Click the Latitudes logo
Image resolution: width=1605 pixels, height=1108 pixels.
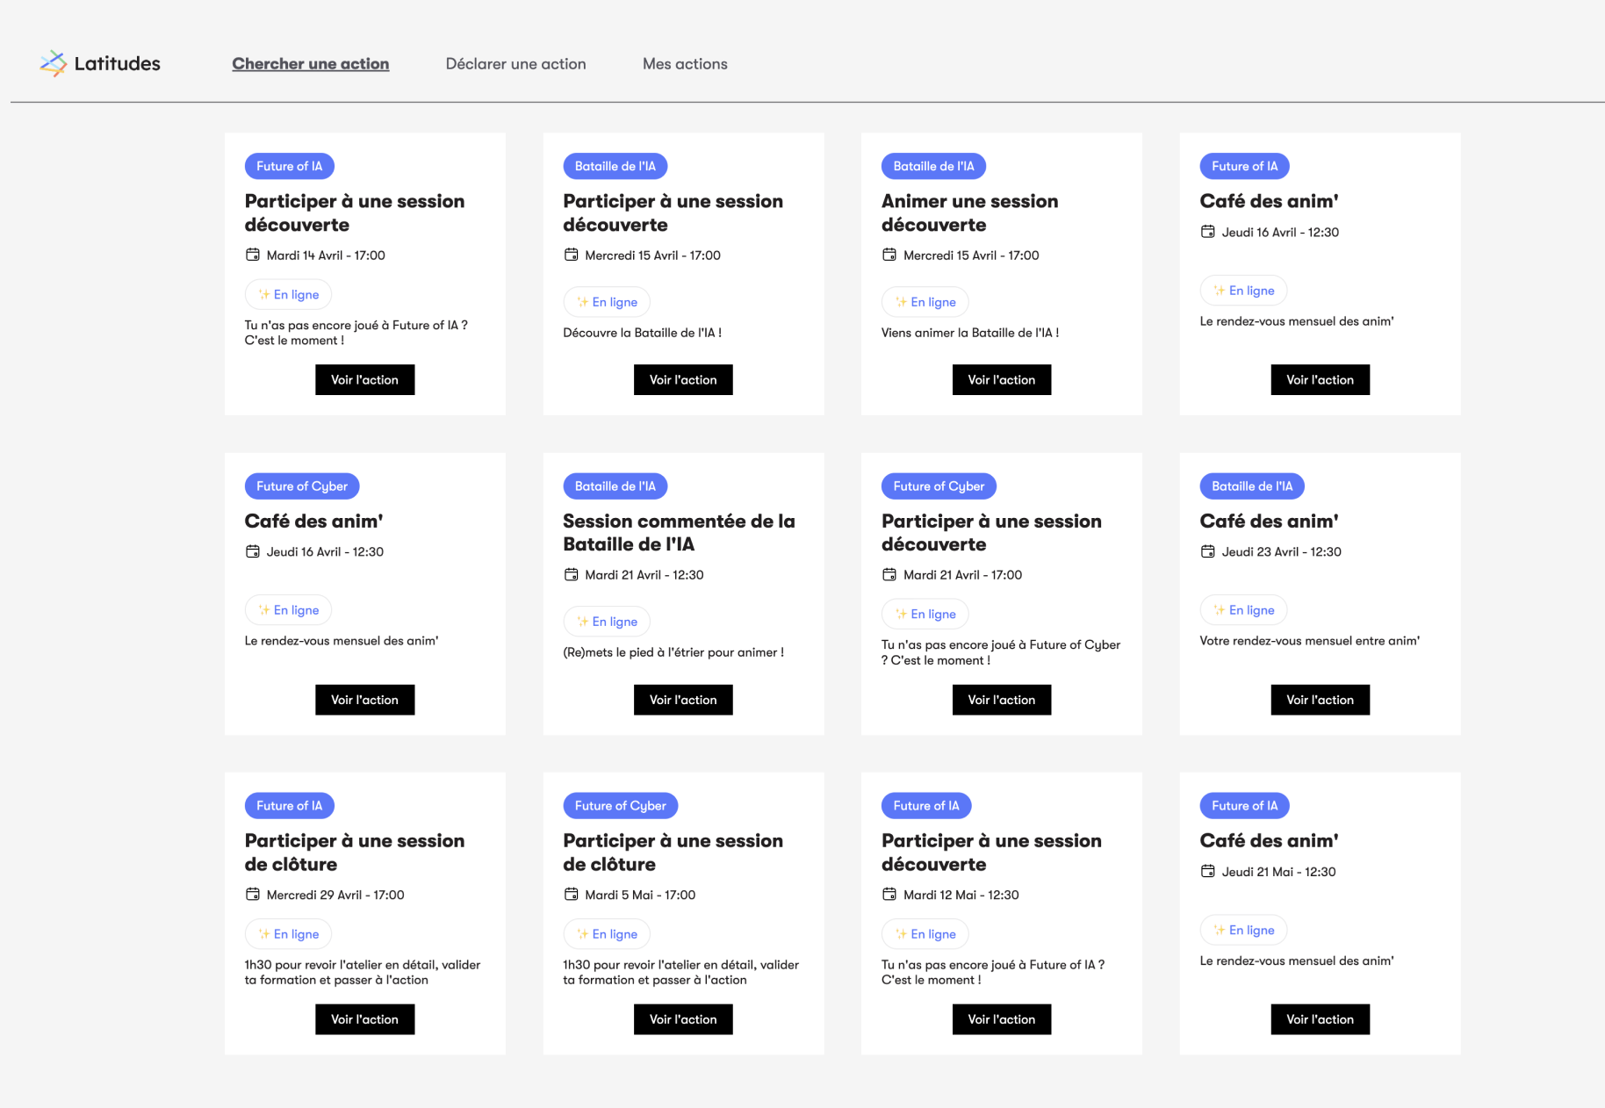99,63
